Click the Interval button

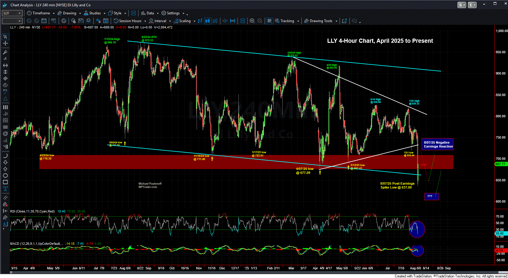click(x=158, y=21)
